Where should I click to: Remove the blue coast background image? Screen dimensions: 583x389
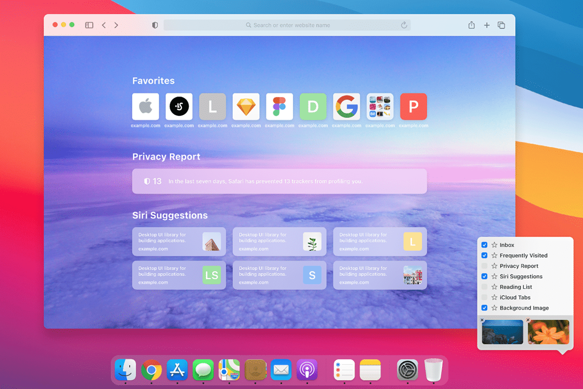pos(482,320)
